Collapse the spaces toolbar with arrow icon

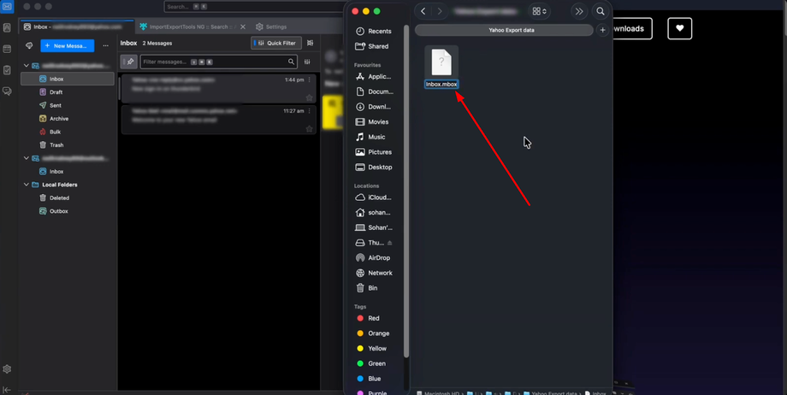(x=7, y=390)
